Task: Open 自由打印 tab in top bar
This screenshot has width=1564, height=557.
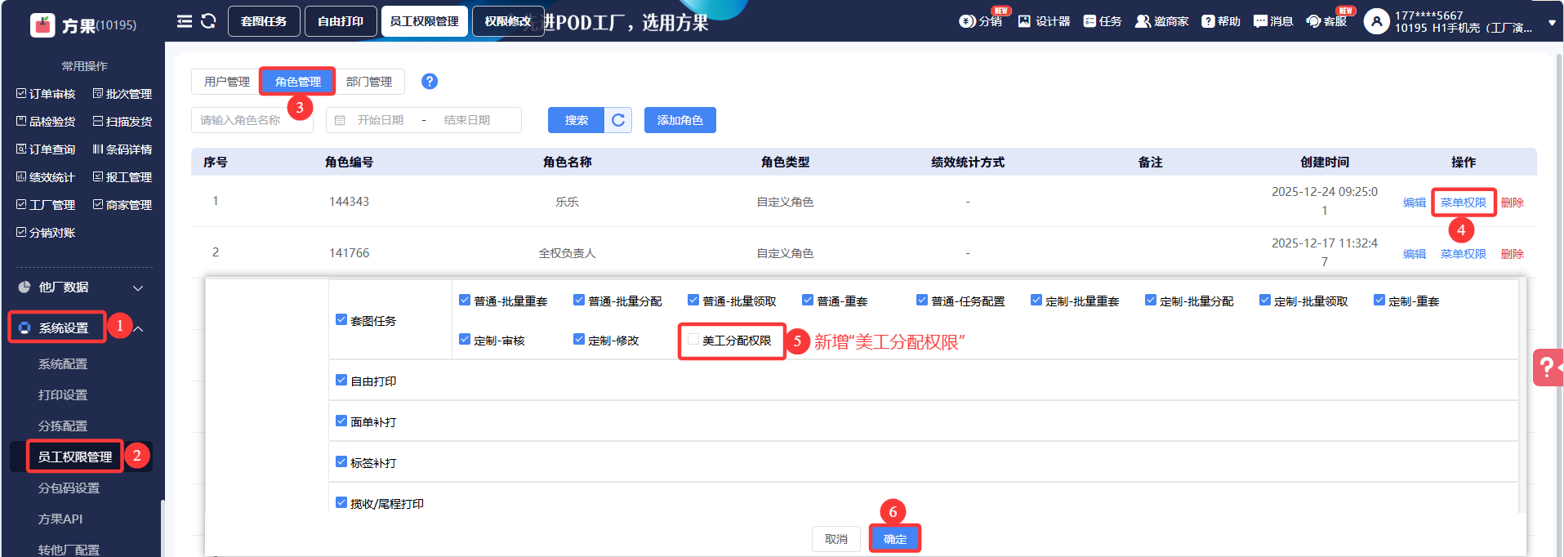Action: coord(341,21)
